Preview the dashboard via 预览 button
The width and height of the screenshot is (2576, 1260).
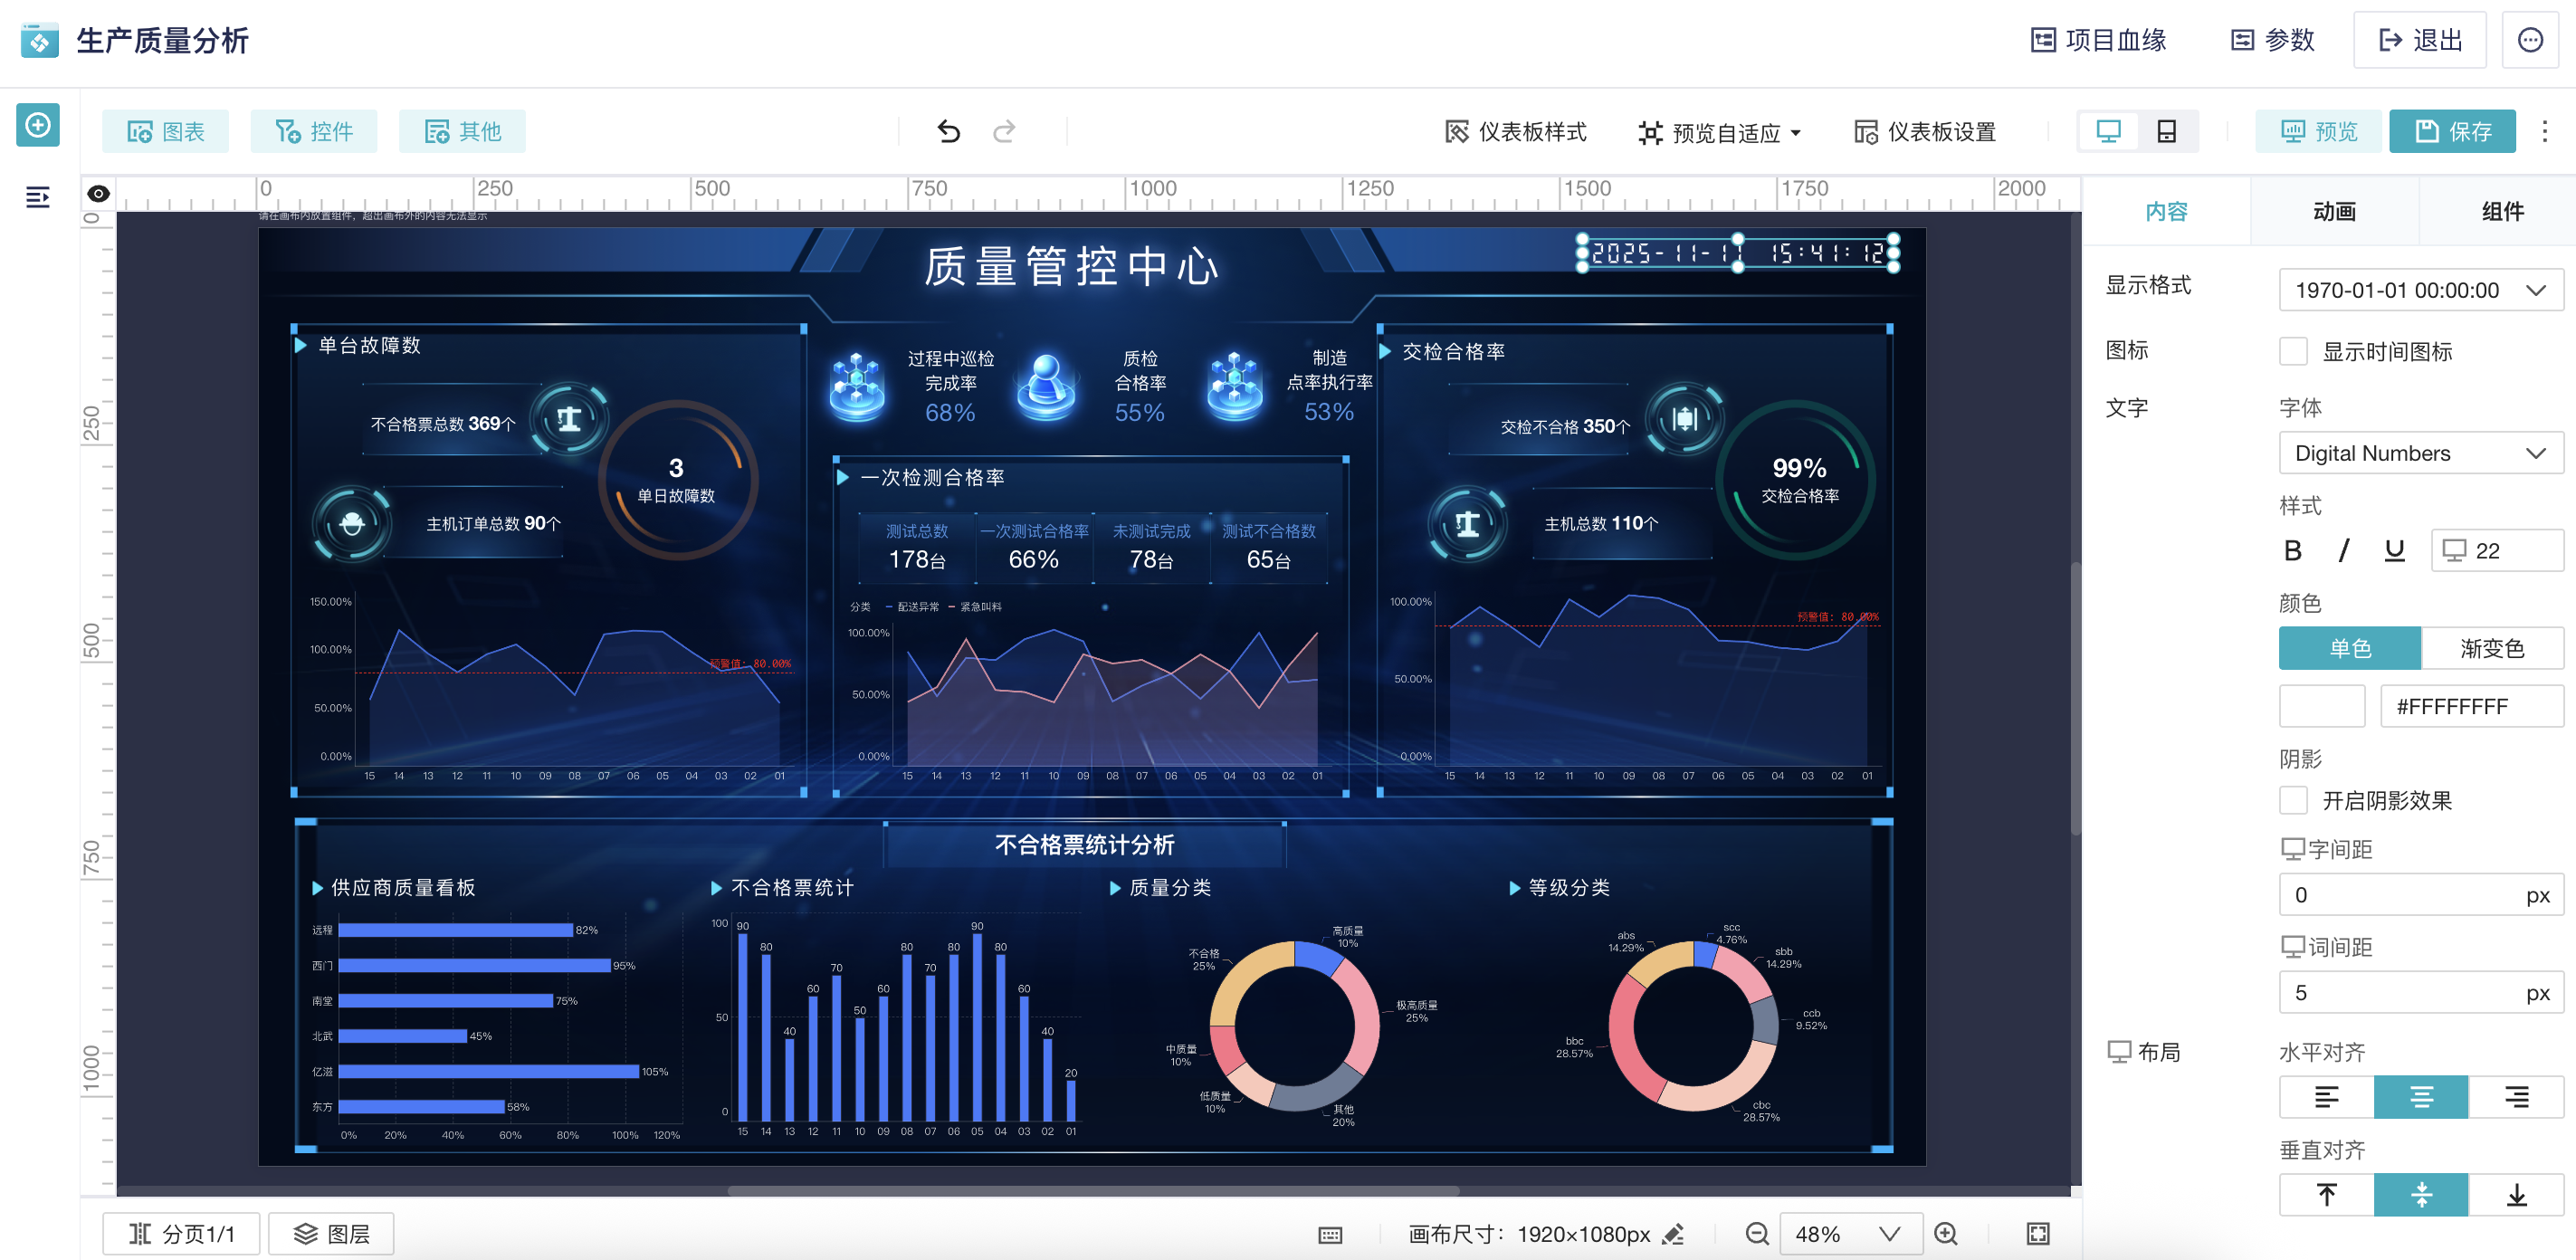[2316, 131]
